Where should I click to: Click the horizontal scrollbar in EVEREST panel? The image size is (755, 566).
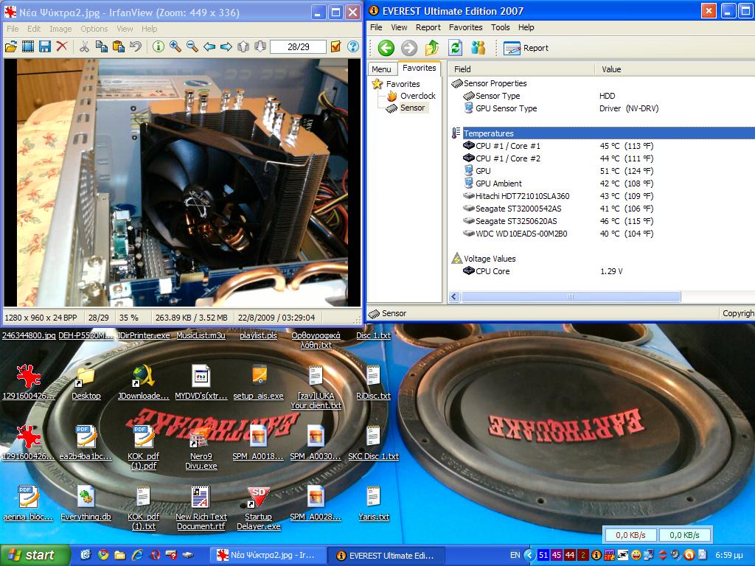coord(571,296)
